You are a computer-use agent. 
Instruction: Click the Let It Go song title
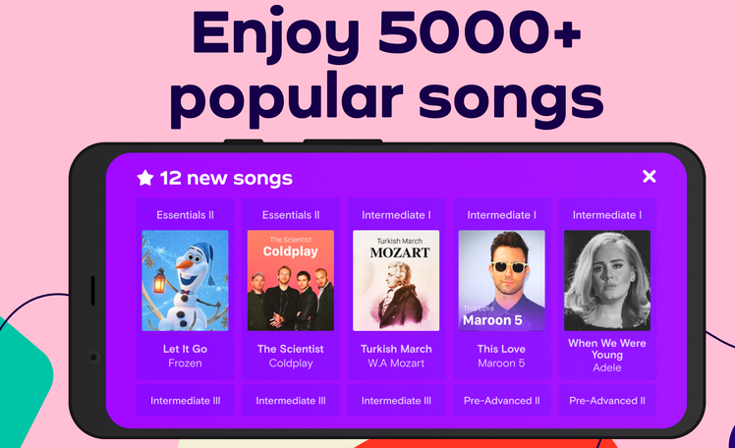click(185, 349)
